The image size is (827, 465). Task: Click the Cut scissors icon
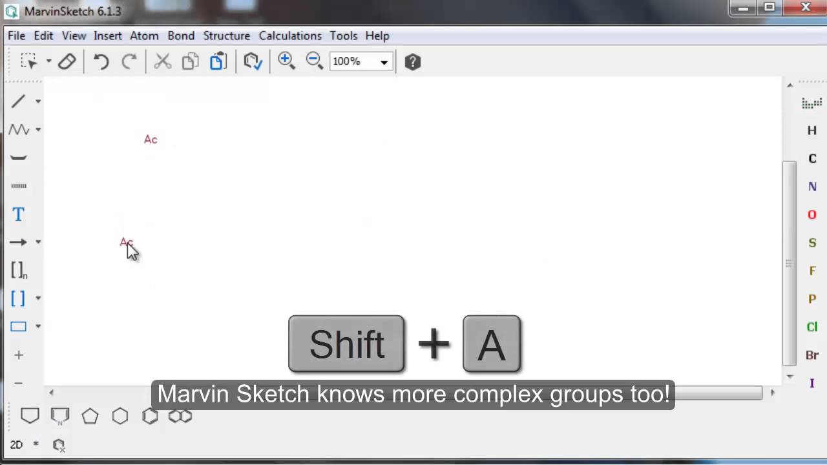click(162, 61)
